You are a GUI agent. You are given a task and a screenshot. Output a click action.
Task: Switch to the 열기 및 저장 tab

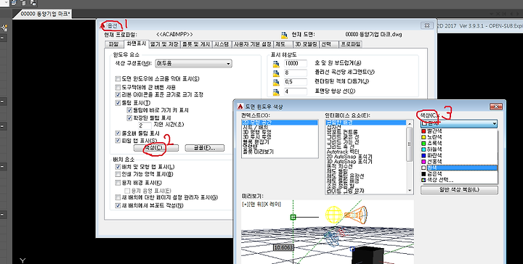[164, 44]
